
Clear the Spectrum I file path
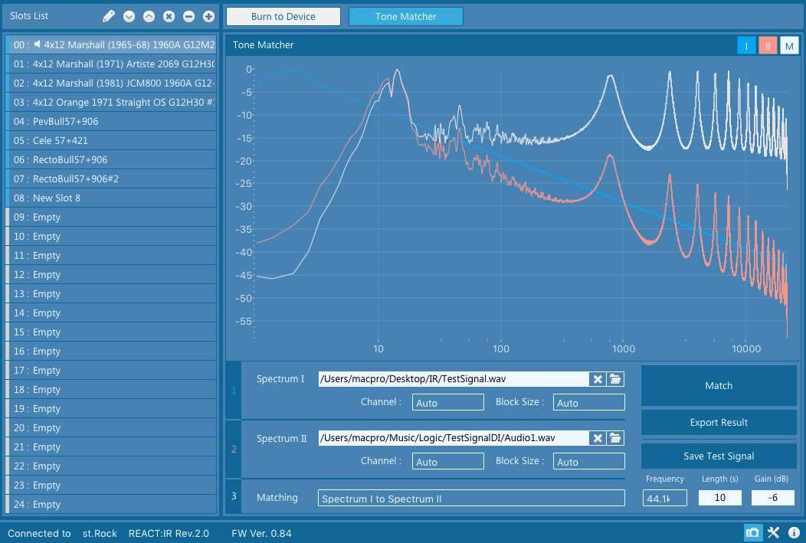(x=598, y=379)
